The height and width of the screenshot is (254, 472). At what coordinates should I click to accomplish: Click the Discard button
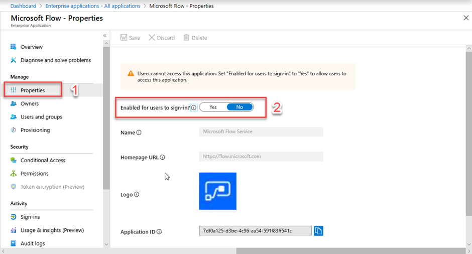(x=162, y=37)
